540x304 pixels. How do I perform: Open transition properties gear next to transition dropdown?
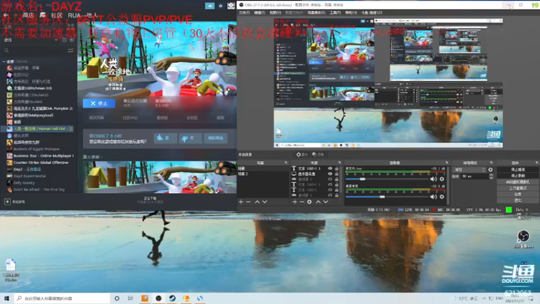coord(491,170)
